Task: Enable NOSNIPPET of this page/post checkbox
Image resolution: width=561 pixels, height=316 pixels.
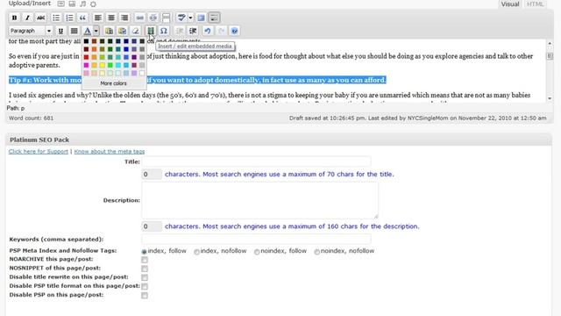Action: (x=145, y=269)
